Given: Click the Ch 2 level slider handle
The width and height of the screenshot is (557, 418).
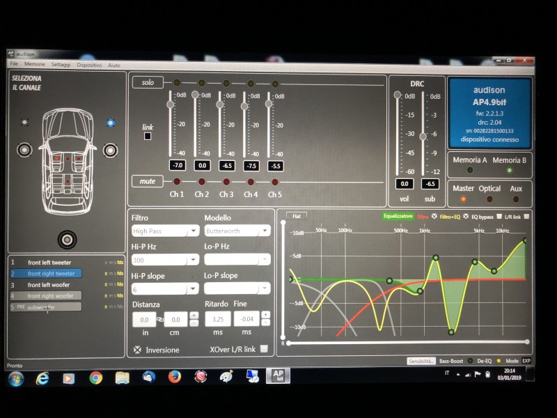Looking at the screenshot, I should coord(195,95).
